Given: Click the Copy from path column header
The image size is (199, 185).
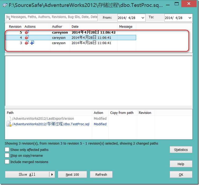Looking at the screenshot, I should click(122, 113).
